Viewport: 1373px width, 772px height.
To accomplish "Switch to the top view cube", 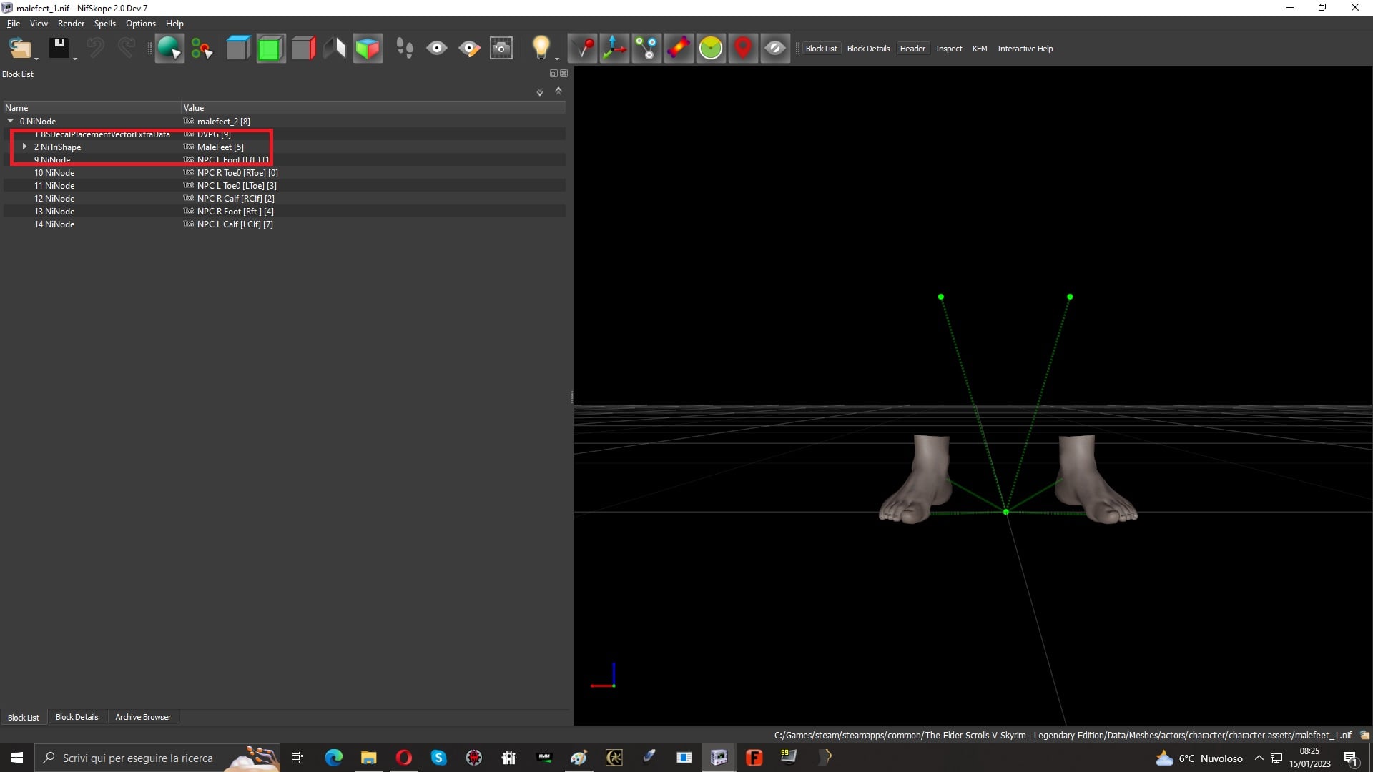I will click(x=238, y=49).
